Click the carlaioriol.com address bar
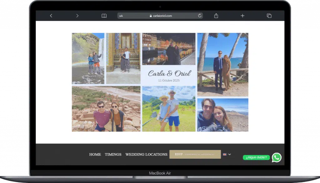Viewport: 320px width, 183px height. (x=160, y=16)
